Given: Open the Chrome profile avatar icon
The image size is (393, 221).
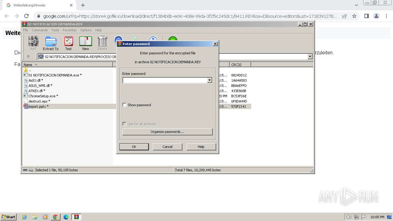Looking at the screenshot, I should point(376,16).
